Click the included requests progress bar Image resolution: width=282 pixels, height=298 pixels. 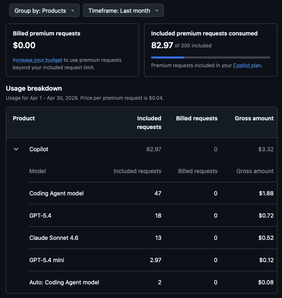pyautogui.click(x=211, y=57)
